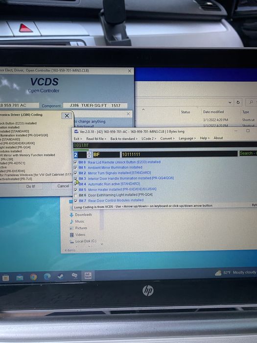
Task: Toggle Bit 3 Interior Door Handle Illumination checkbox
Action: click(x=75, y=178)
